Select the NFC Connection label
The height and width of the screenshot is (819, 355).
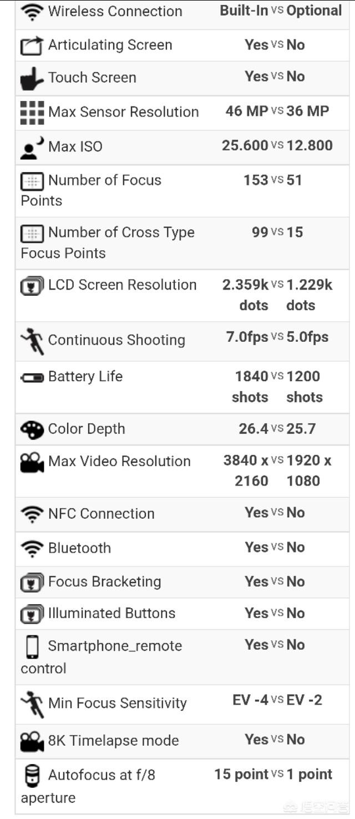(x=102, y=514)
